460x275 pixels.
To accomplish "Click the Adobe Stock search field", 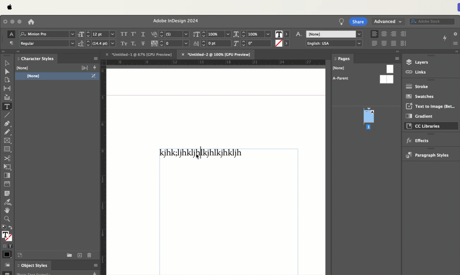I will tap(432, 22).
